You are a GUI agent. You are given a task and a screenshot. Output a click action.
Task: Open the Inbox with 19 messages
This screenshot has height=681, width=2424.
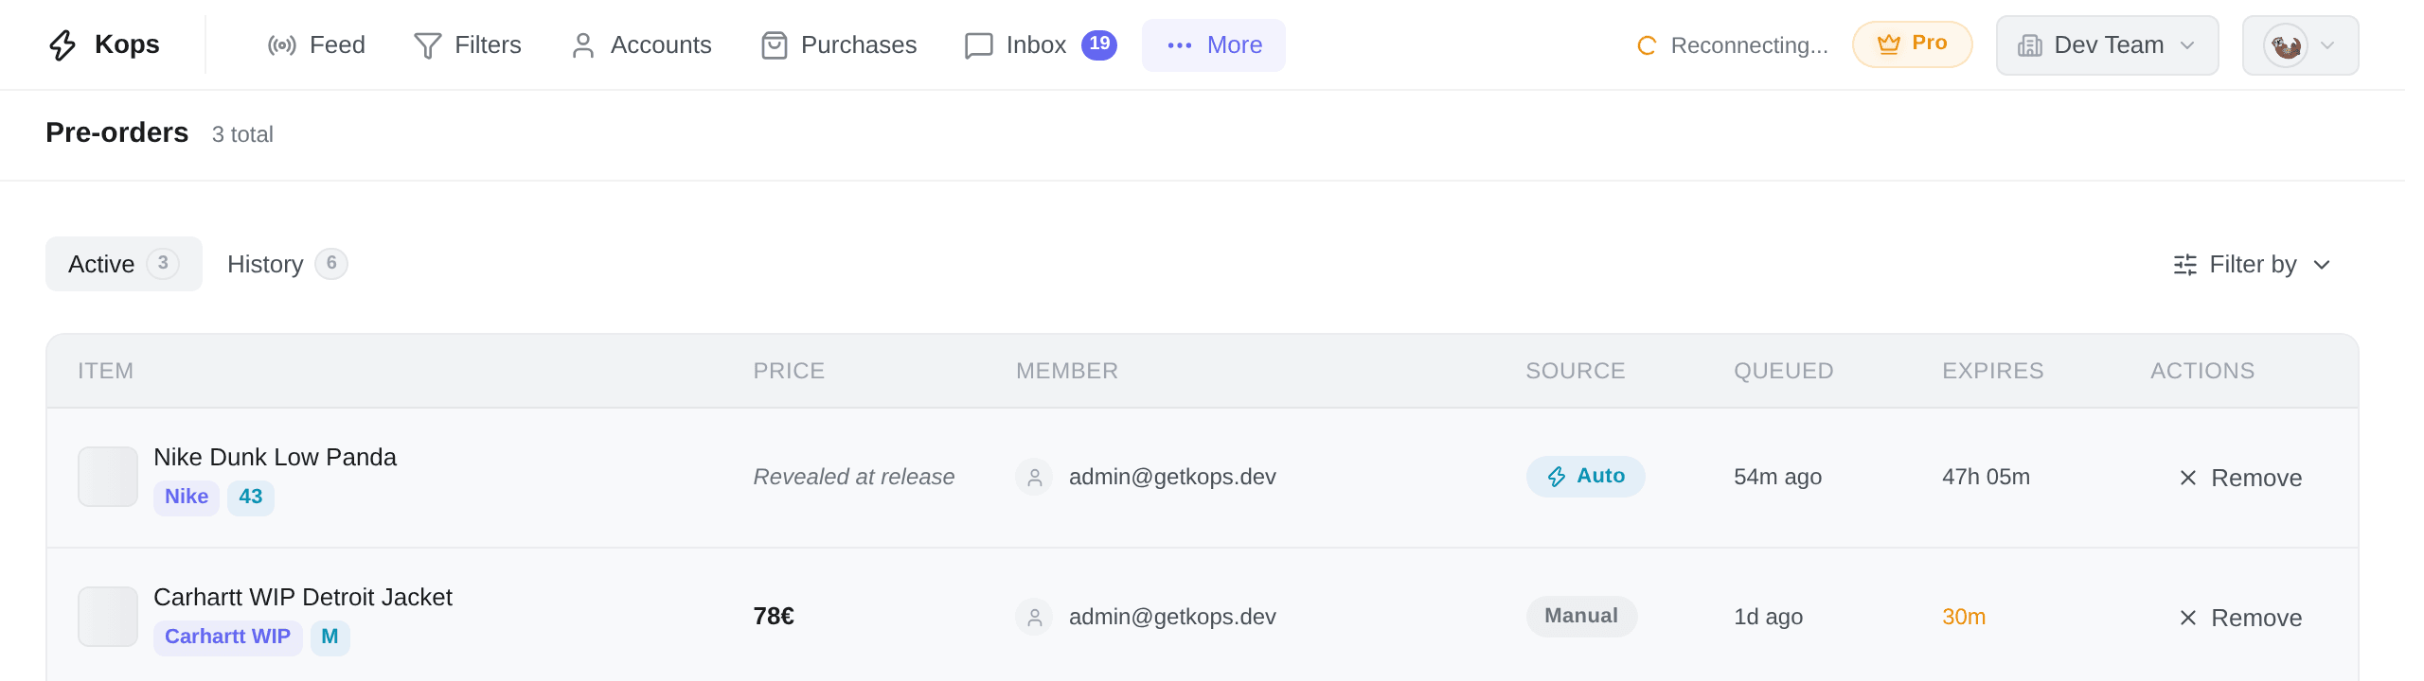(1041, 45)
